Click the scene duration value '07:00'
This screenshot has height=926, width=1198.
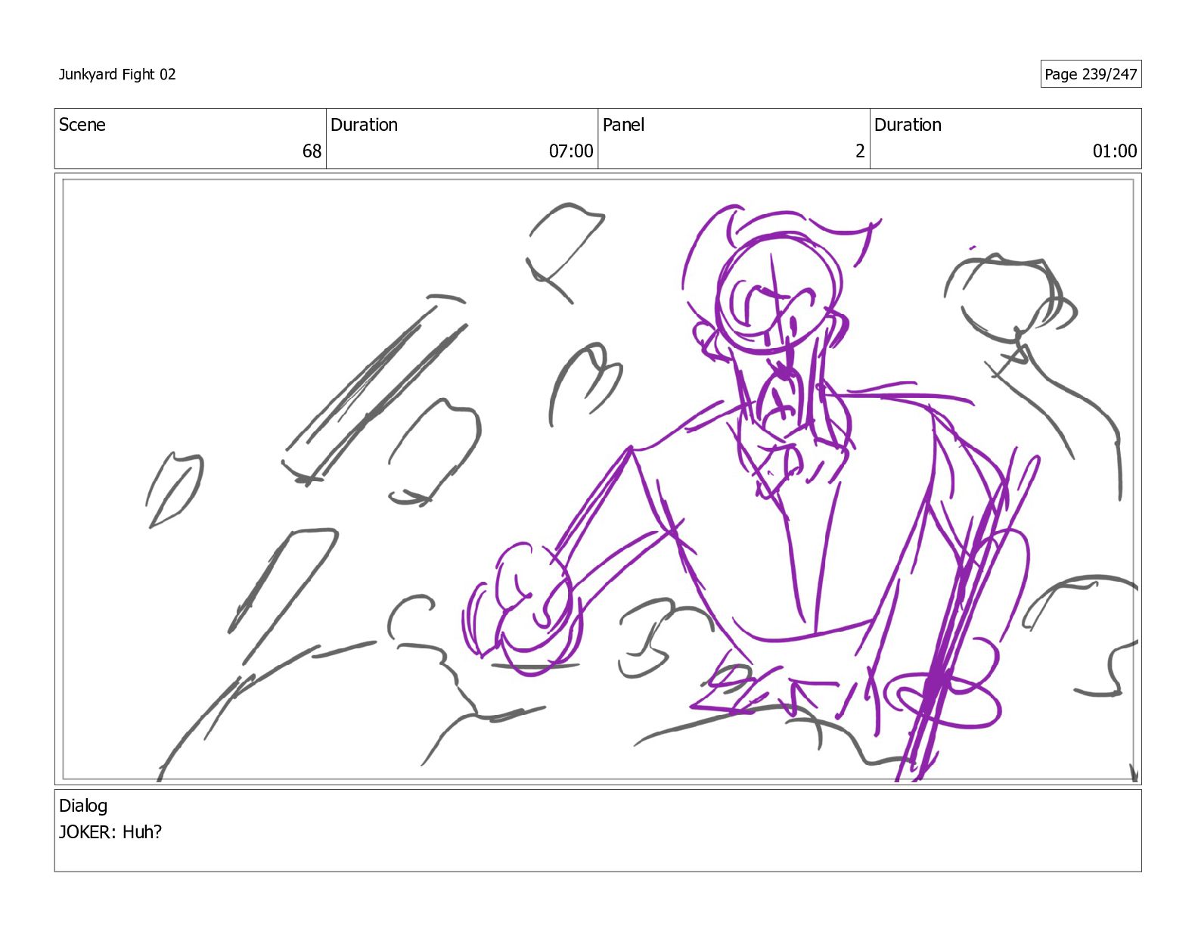[571, 151]
